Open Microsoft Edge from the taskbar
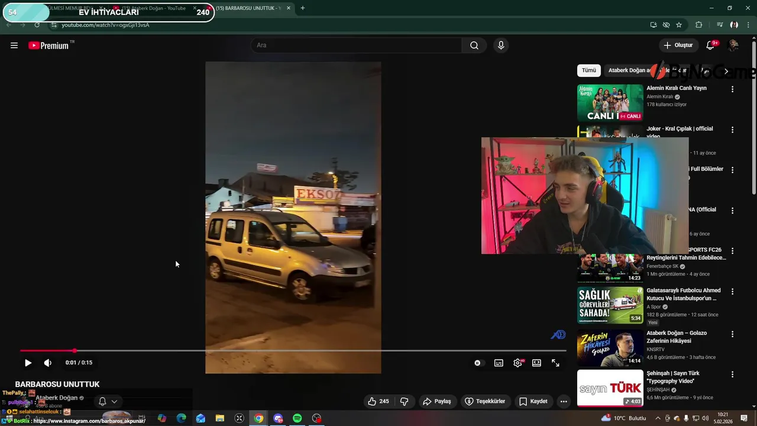This screenshot has width=757, height=426. click(182, 418)
